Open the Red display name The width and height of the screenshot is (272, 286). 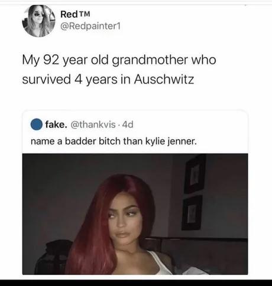pyautogui.click(x=69, y=14)
